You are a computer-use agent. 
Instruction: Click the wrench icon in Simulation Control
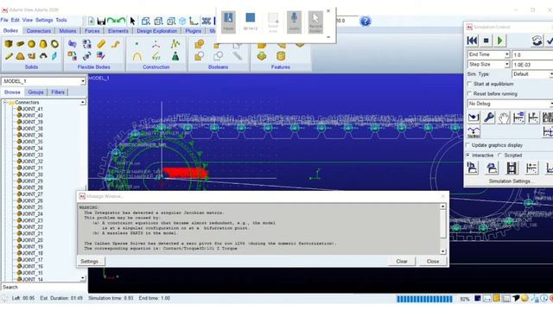[x=489, y=117]
